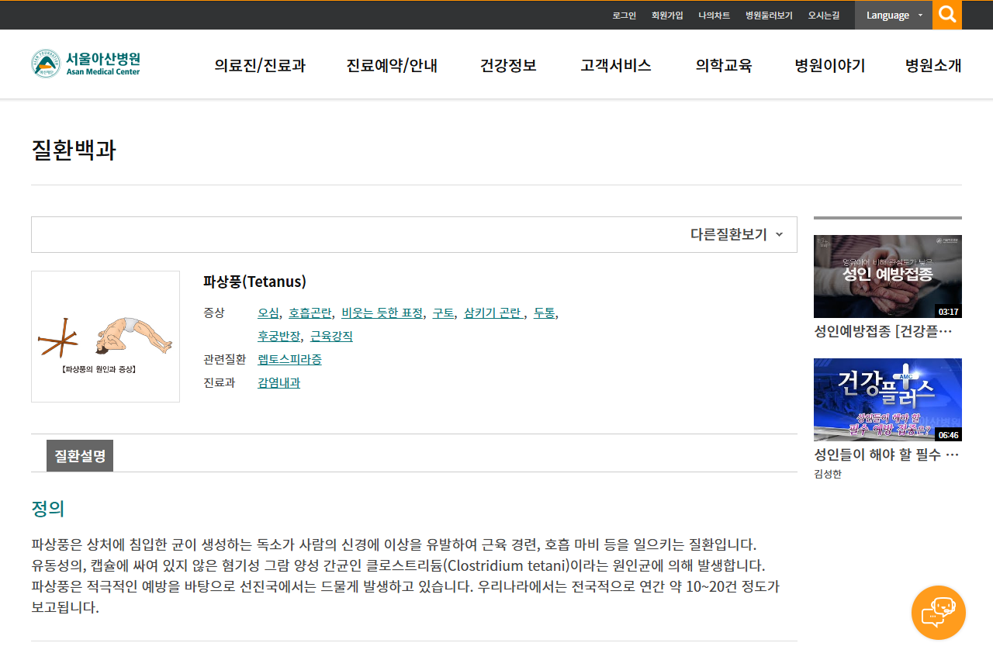Open the 병원둘러보기 link
Viewport: 993px width, 667px height.
coord(769,15)
